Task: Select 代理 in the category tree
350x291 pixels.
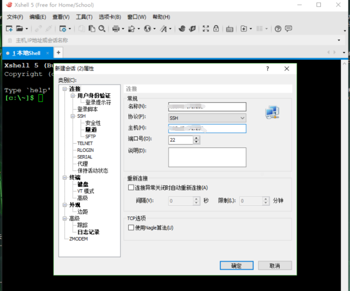Action: click(82, 164)
